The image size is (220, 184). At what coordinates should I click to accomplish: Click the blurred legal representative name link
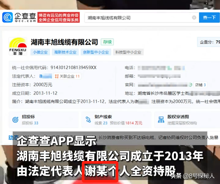(45, 76)
